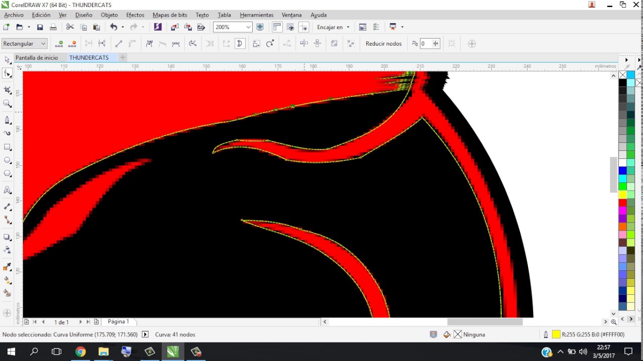Expand the Application launcher dropdown arrow
The height and width of the screenshot is (361, 643).
click(x=402, y=27)
